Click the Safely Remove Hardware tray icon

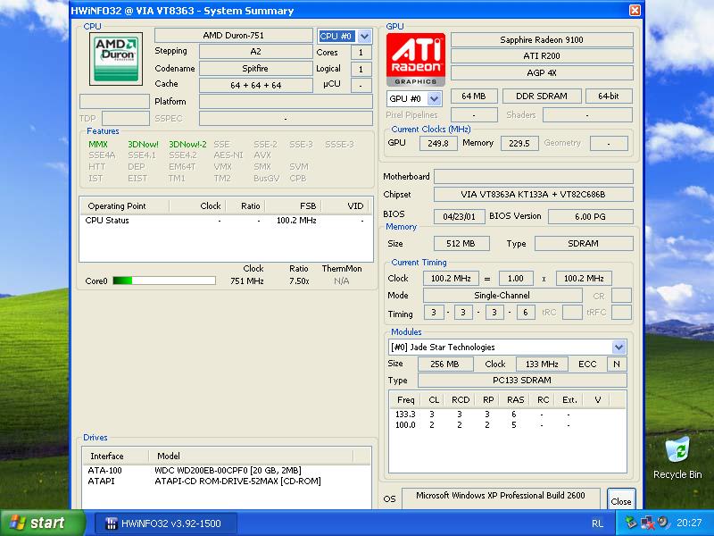click(632, 523)
